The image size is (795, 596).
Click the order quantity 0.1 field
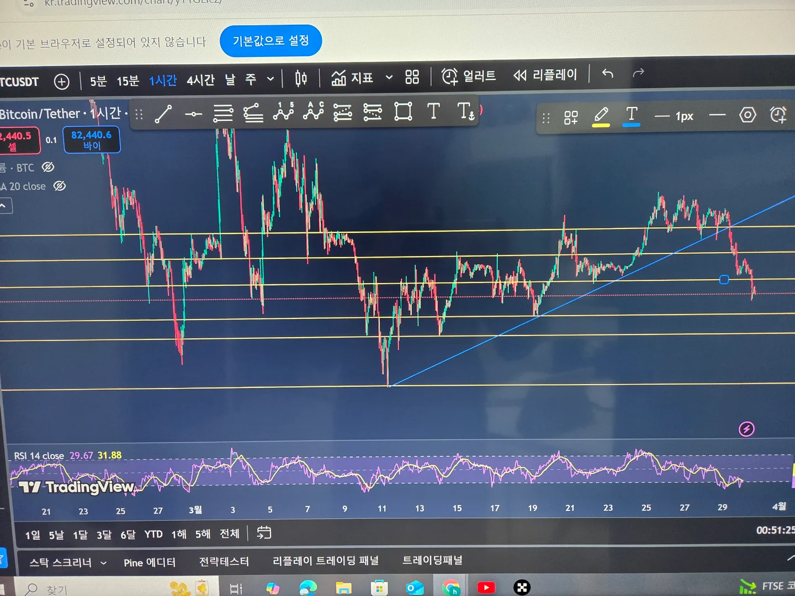[51, 140]
